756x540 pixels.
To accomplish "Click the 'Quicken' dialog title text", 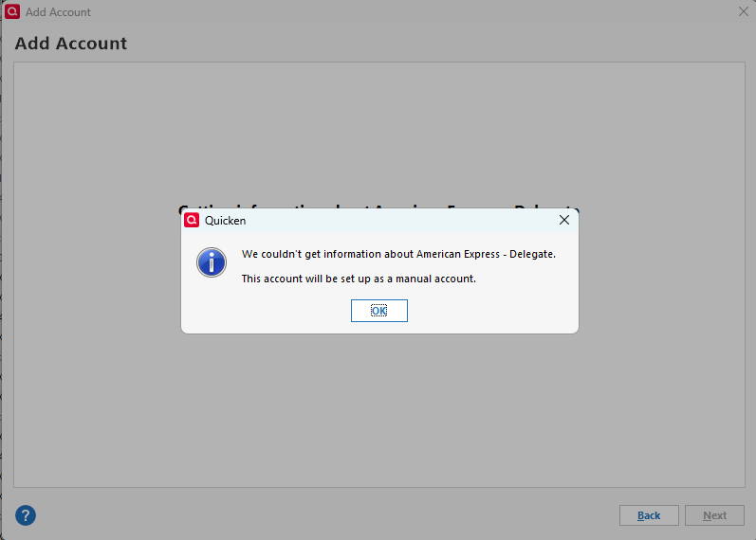I will [x=225, y=221].
